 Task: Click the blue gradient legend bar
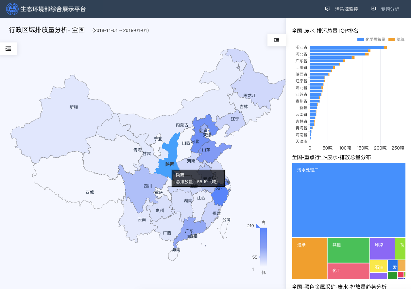coord(264,247)
